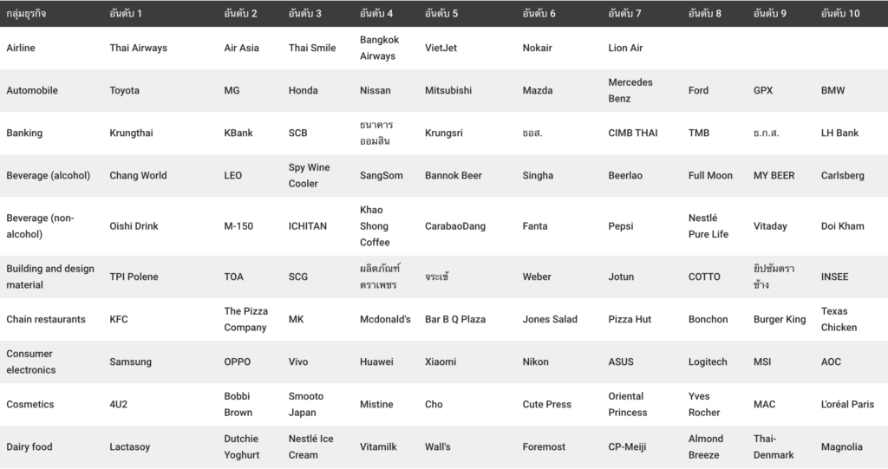This screenshot has width=888, height=469.
Task: Click the Krungthai cell
Action: 131,133
